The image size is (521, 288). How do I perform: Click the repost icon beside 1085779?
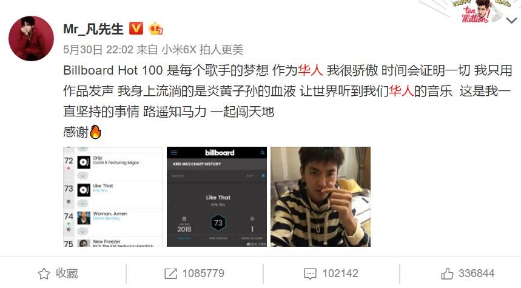pos(171,273)
